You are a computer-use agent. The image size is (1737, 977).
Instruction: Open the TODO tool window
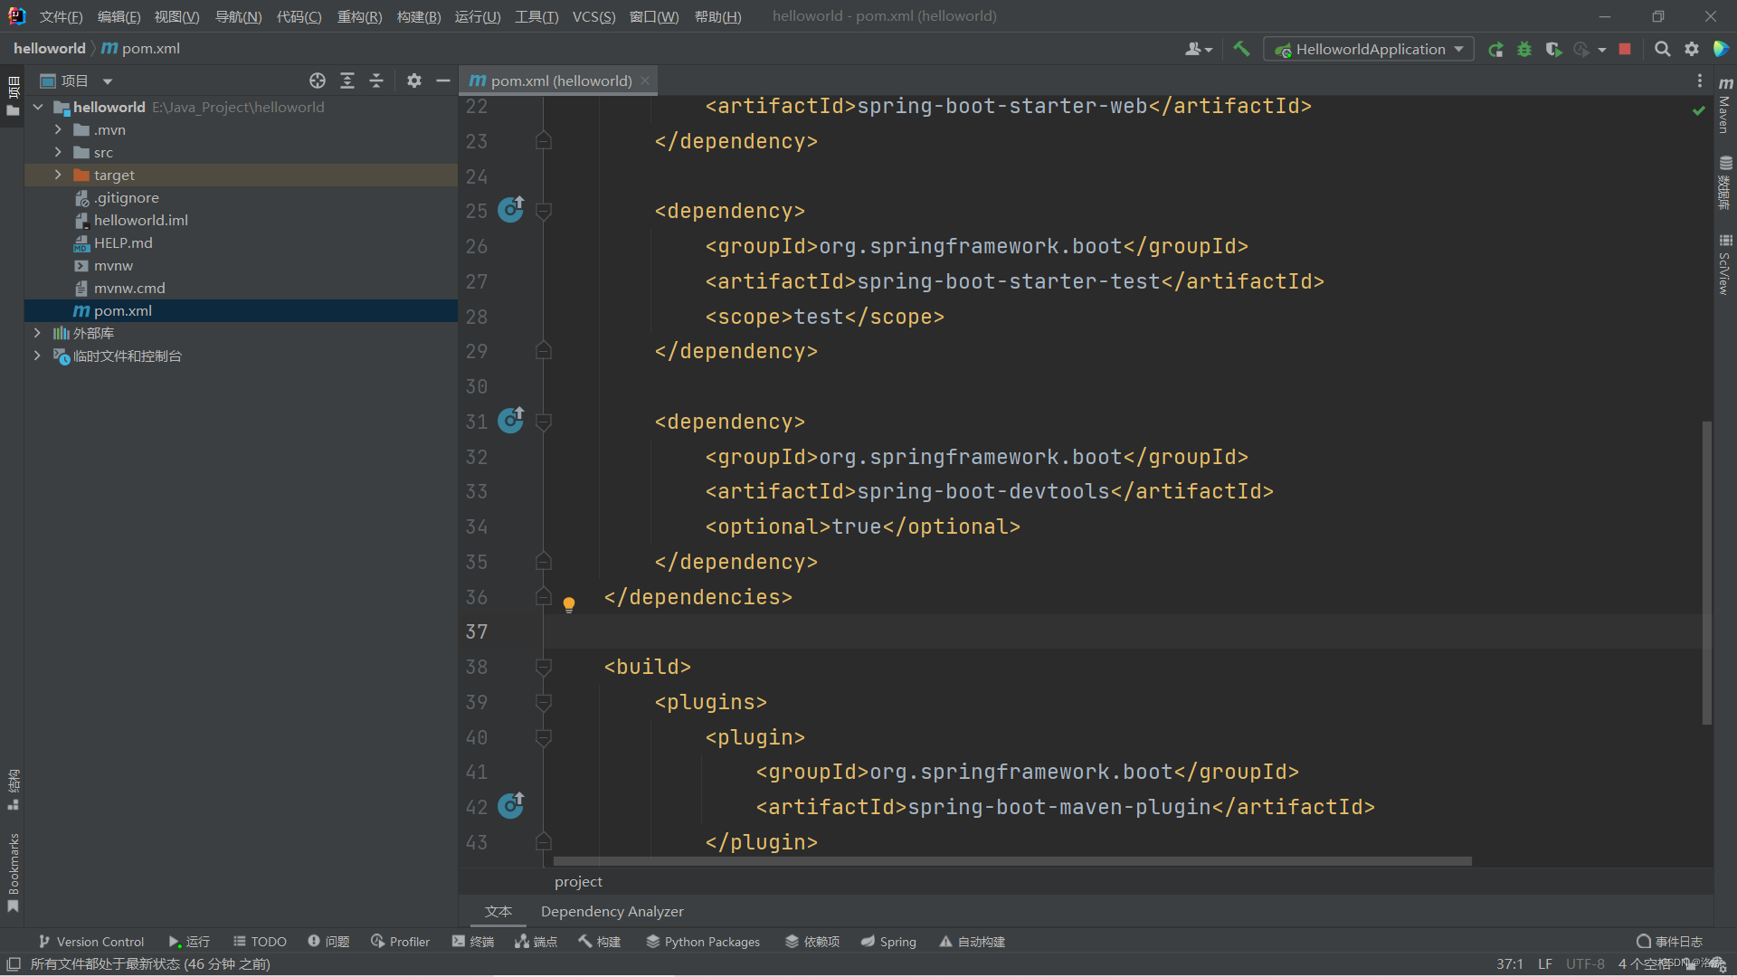pyautogui.click(x=260, y=942)
